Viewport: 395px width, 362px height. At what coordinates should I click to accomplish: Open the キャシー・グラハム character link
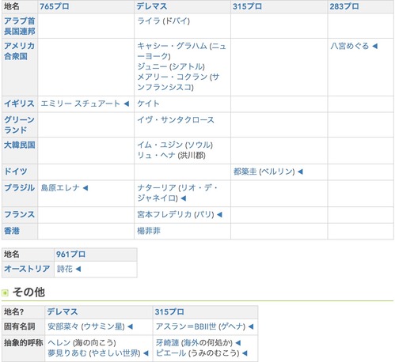coord(172,46)
